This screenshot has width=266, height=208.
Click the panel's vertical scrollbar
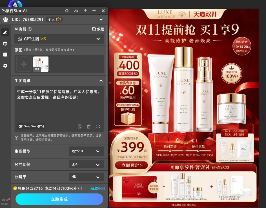(107, 61)
